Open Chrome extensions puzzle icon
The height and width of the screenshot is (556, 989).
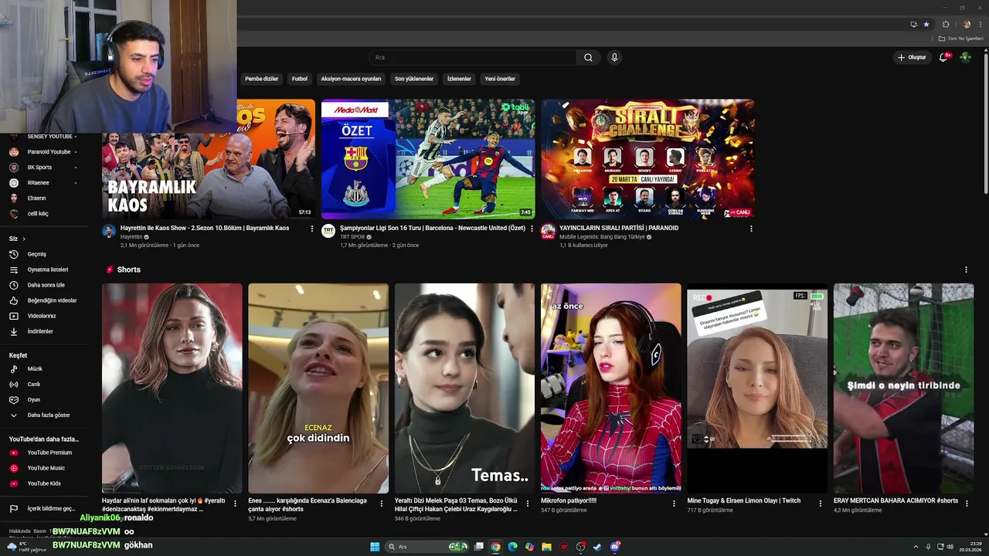coord(946,24)
